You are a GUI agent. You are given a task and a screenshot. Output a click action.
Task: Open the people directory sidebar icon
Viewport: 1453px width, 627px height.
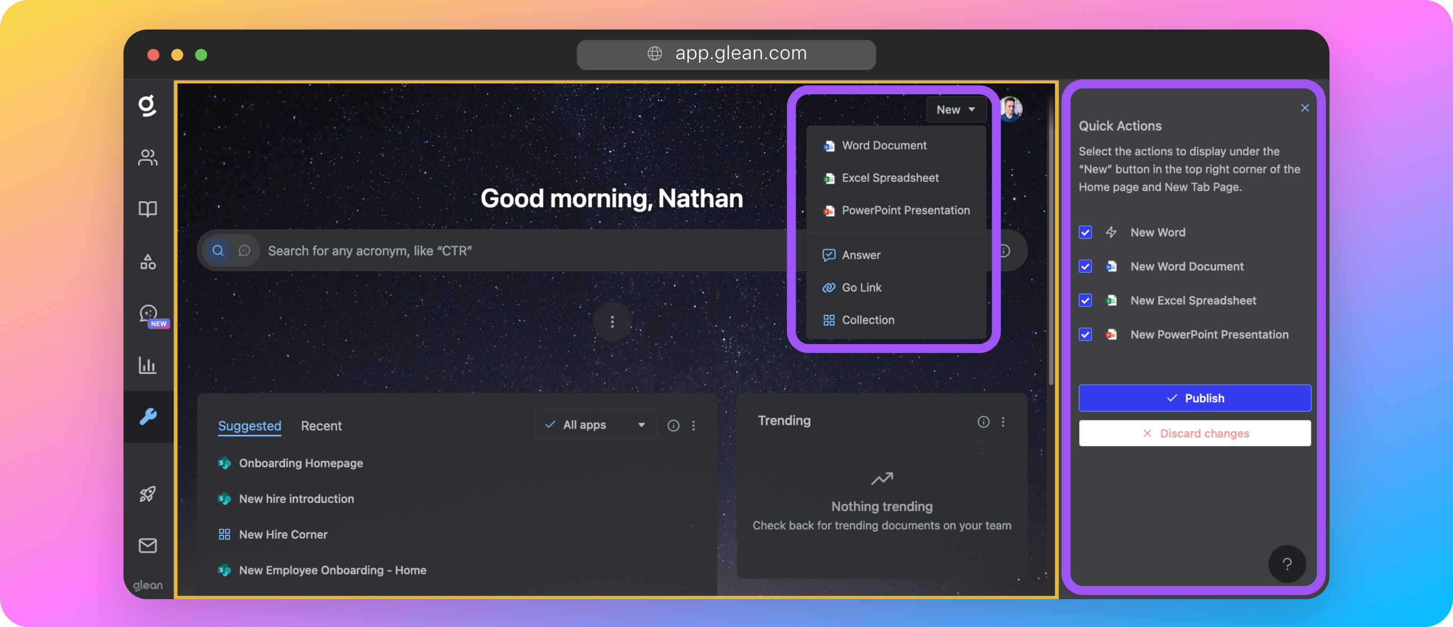coord(147,158)
